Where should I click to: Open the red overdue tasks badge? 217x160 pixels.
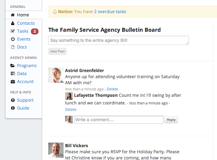[x=35, y=31]
